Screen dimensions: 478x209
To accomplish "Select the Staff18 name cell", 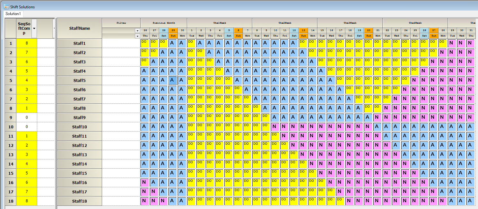I will (x=79, y=201).
